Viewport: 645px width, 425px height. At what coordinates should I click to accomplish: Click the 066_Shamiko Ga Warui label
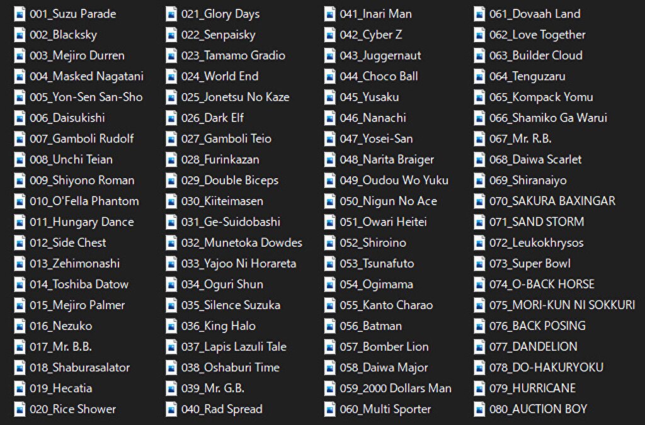point(549,118)
